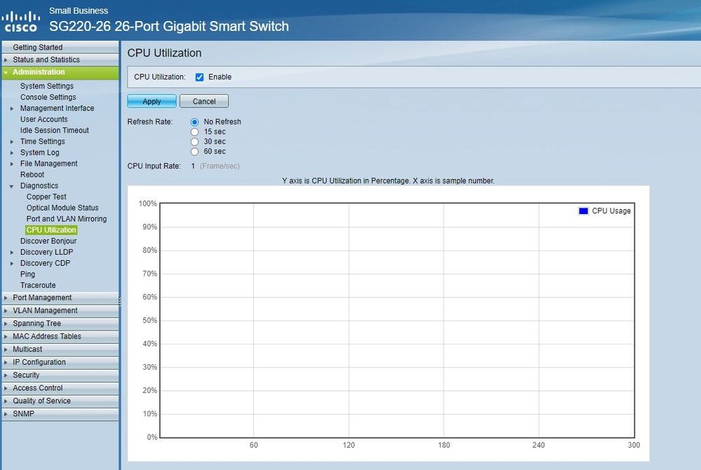Open Port and VLAN Mirroring page
701x470 pixels.
(67, 219)
